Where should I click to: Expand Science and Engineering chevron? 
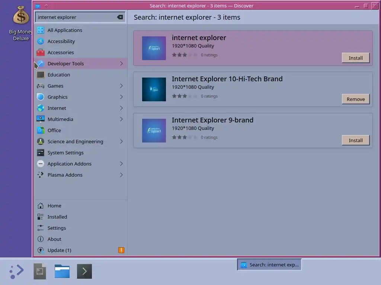pyautogui.click(x=121, y=141)
